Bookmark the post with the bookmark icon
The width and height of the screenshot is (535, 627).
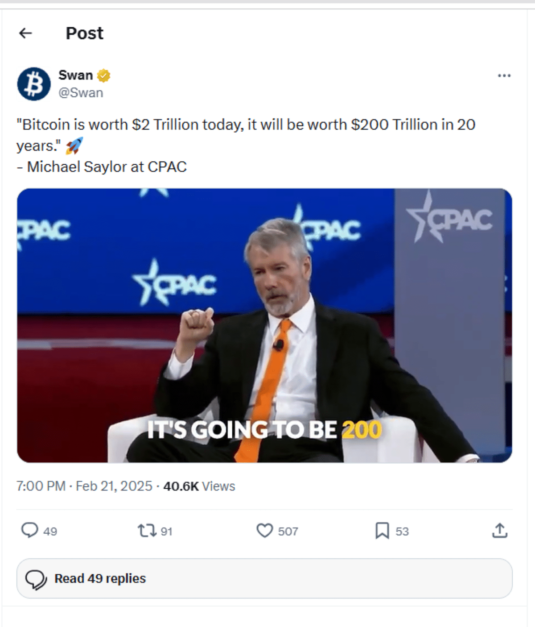pos(382,531)
